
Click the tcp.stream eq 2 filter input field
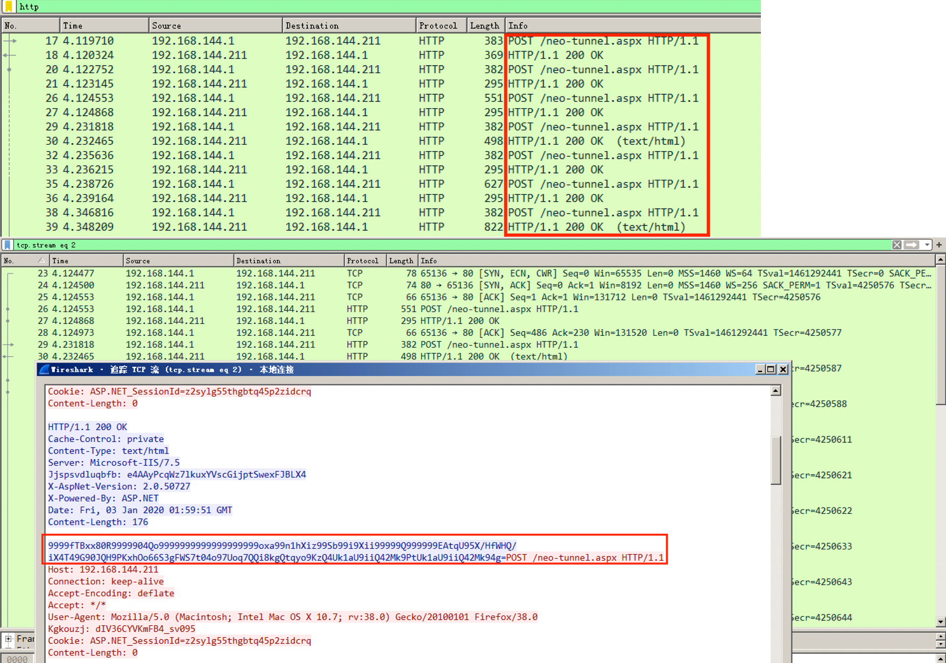tap(452, 245)
